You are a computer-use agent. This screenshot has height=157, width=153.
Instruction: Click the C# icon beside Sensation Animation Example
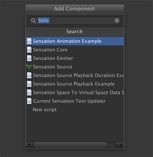pos(29,41)
